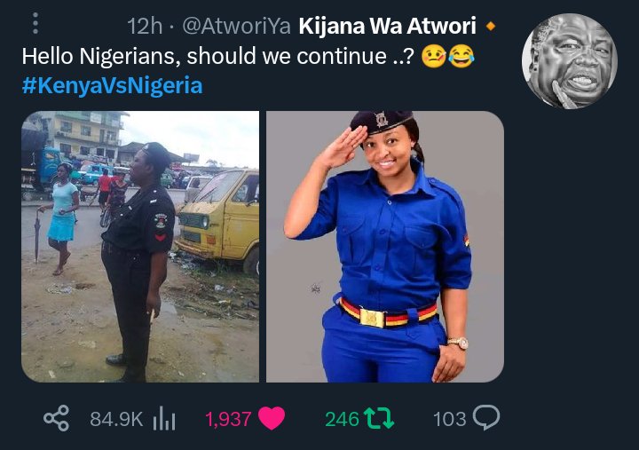View the 84.9K views count

116,419
